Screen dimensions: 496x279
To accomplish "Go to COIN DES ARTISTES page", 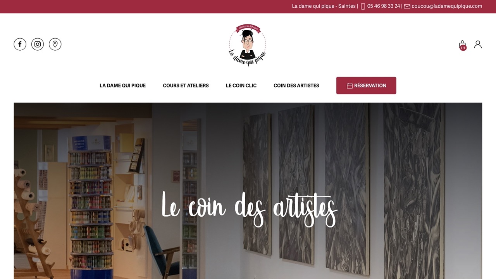I will pos(296,86).
